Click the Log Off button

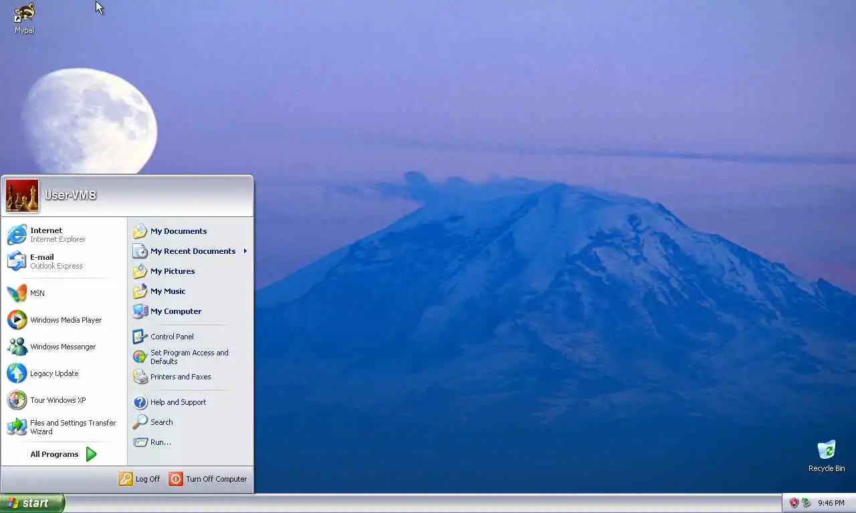pos(140,479)
